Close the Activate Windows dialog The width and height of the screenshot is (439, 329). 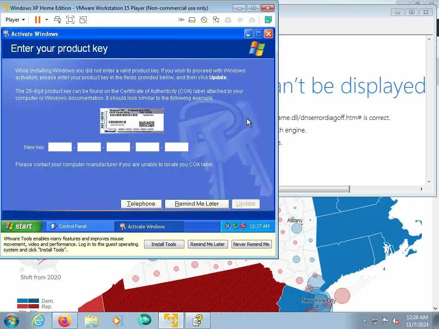268,34
